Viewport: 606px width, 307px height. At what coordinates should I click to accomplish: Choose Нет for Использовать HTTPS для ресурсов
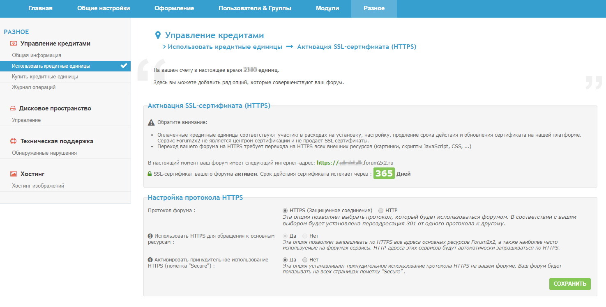(x=305, y=236)
